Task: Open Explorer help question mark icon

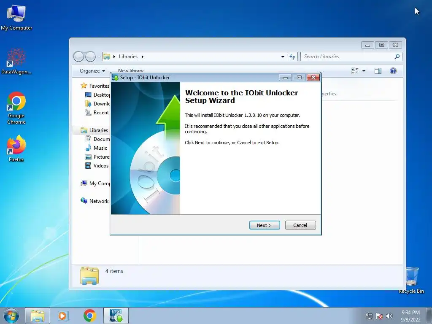Action: 393,71
